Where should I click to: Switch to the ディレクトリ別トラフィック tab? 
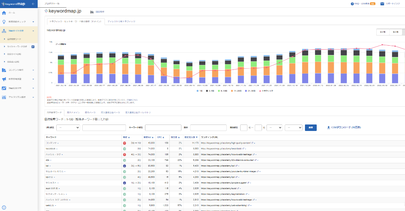tap(121, 21)
